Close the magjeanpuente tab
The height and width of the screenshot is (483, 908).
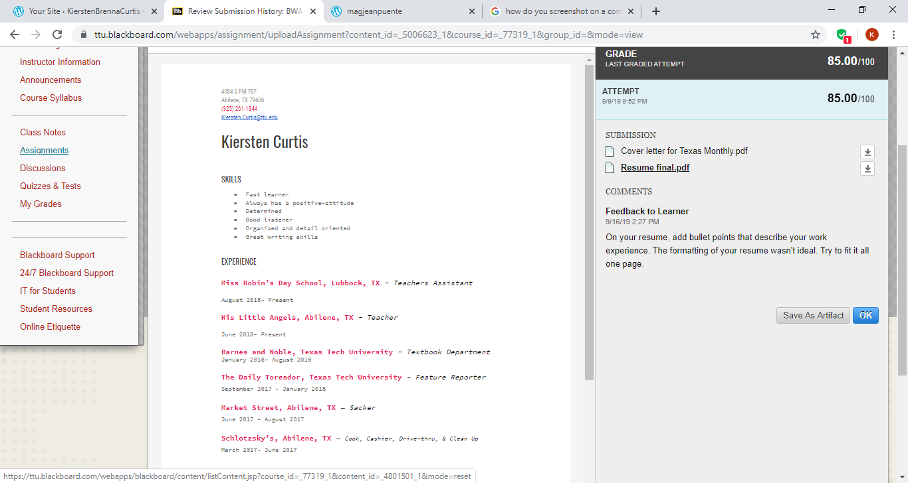(472, 11)
